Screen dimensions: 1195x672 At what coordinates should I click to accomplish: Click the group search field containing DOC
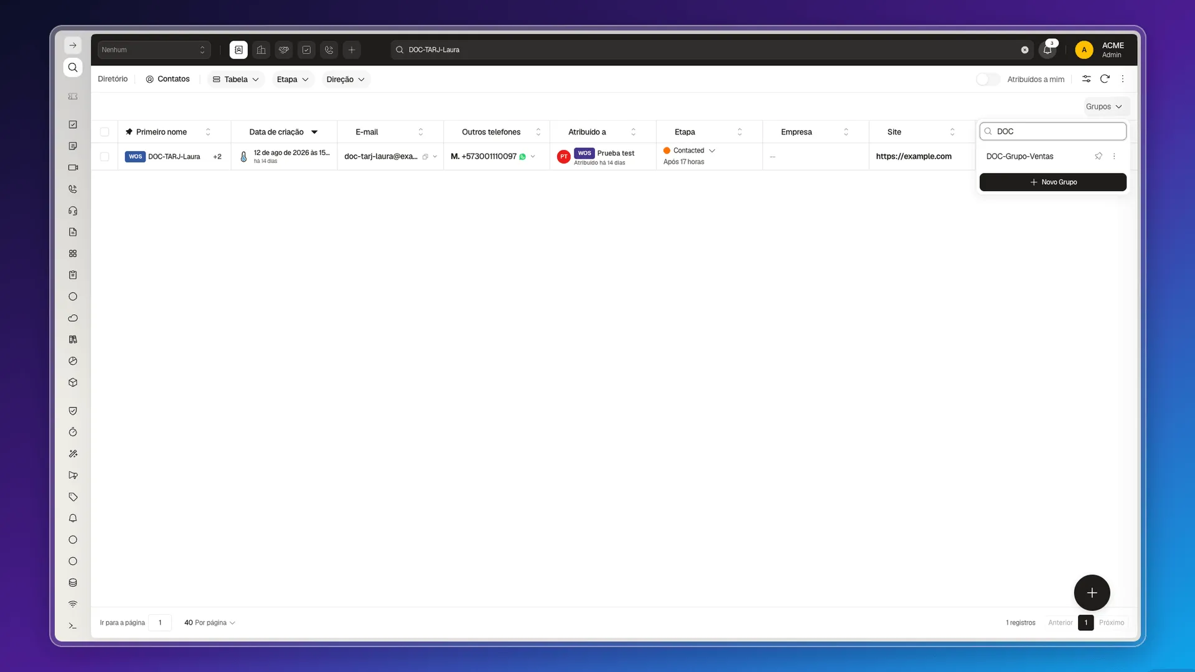point(1052,131)
